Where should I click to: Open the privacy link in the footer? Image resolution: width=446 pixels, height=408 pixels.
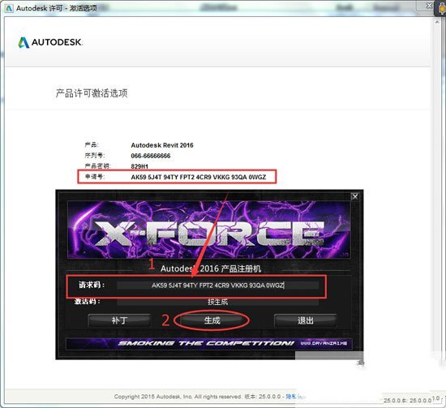290,397
